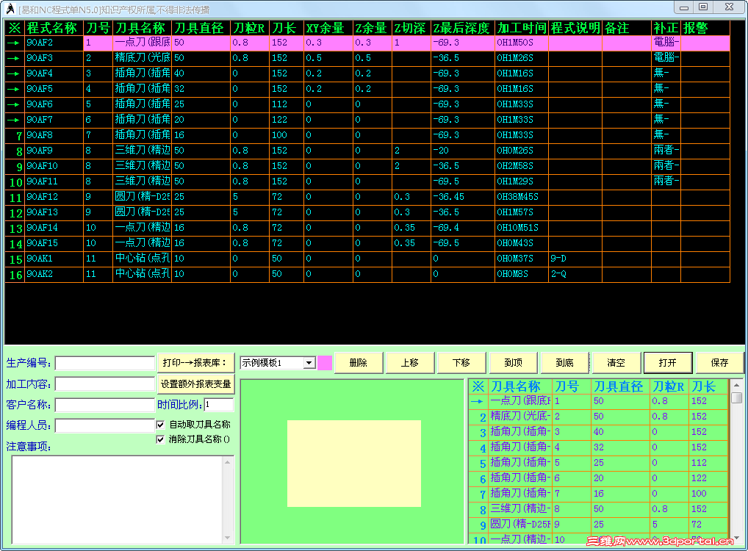Viewport: 748px width, 551px height.
Task: Click the 刀具直径 header in program table
Action: pyautogui.click(x=201, y=28)
